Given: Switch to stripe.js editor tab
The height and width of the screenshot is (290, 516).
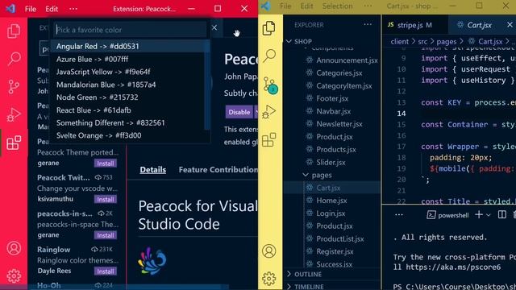Looking at the screenshot, I should click(x=414, y=25).
